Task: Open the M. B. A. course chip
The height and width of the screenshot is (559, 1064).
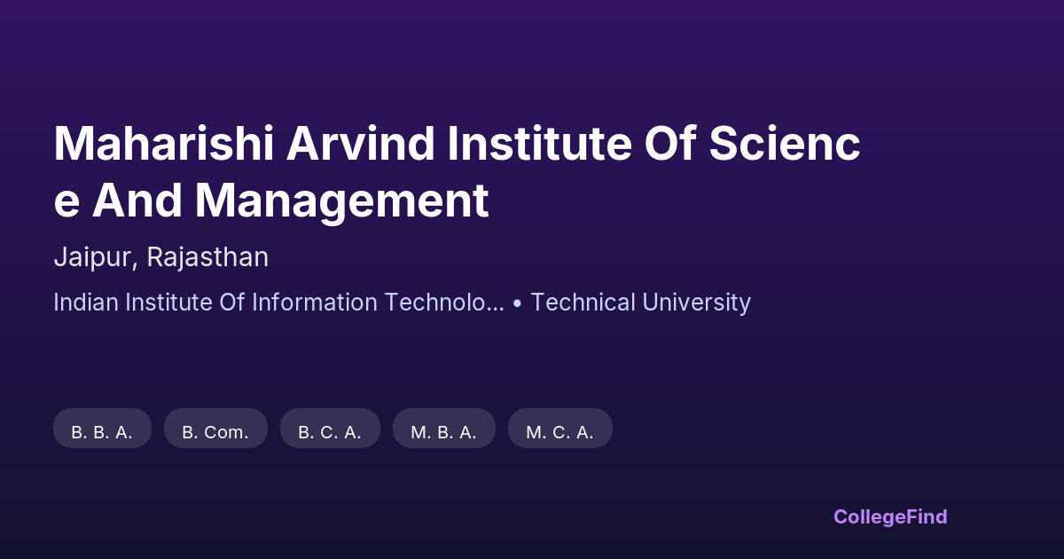Action: pyautogui.click(x=443, y=432)
